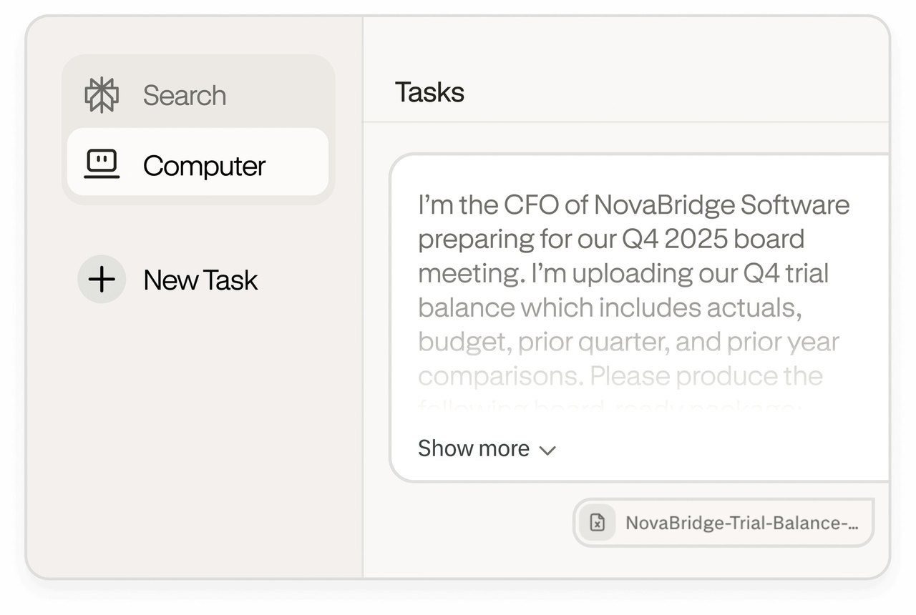Open the NovaBridge-Trial-Balance attachment name
This screenshot has height=615, width=916.
[x=742, y=523]
